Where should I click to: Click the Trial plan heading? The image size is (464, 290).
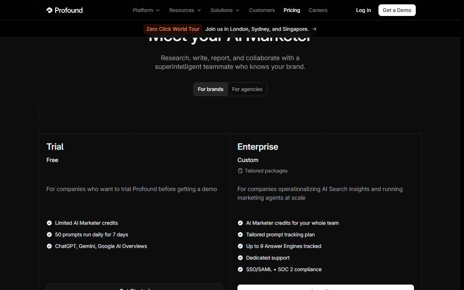pyautogui.click(x=55, y=146)
